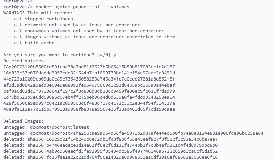
Task: Click the Deleted Volumes heading
Action: pos(25,61)
